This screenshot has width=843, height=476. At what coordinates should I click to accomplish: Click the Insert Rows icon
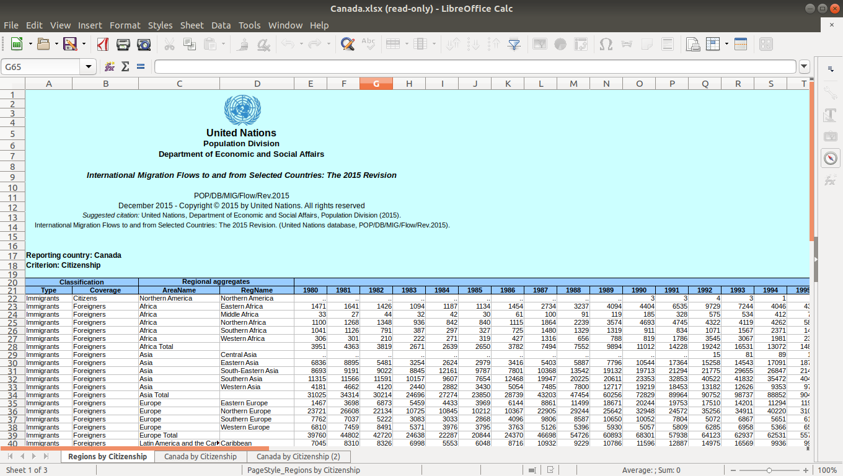(393, 44)
